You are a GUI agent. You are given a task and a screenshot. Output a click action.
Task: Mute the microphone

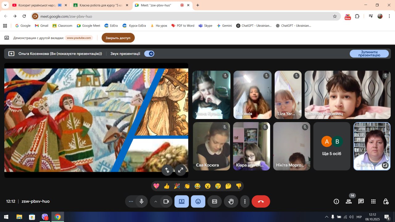141,201
